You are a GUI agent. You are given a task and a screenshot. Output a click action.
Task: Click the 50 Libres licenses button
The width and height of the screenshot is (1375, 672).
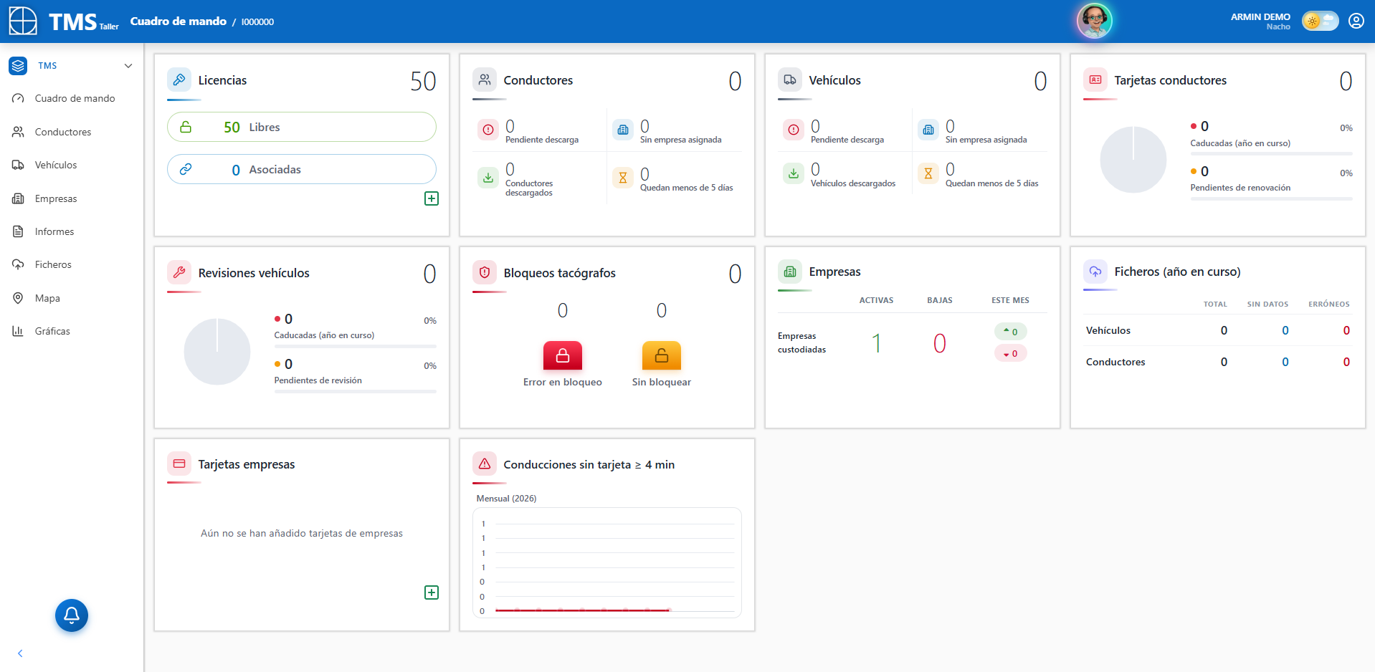click(302, 127)
